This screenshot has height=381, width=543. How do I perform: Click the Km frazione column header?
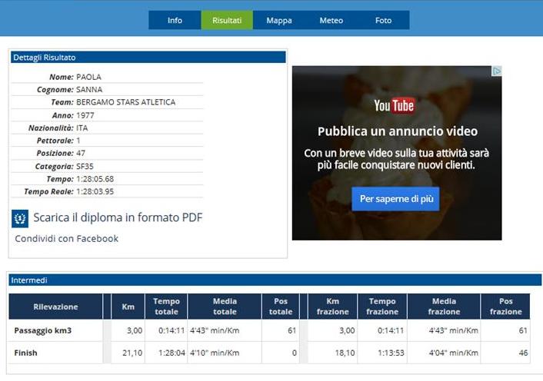pyautogui.click(x=332, y=306)
